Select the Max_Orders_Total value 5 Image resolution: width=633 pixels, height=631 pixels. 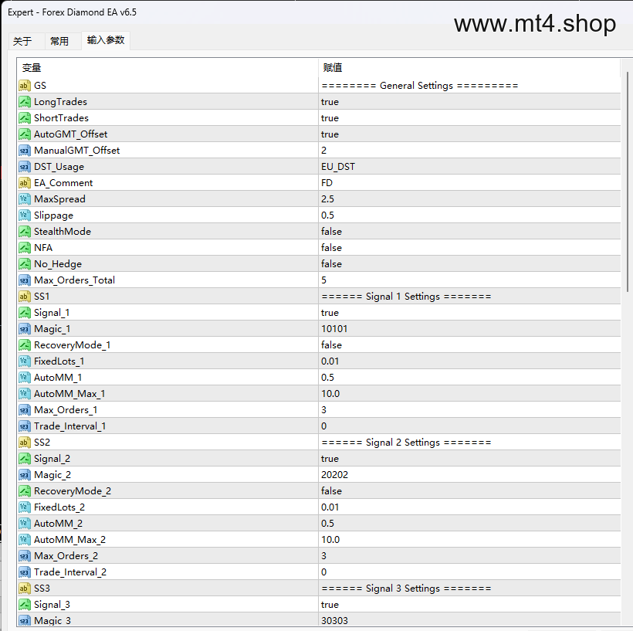[323, 280]
